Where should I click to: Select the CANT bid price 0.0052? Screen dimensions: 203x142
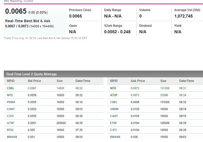point(32,109)
